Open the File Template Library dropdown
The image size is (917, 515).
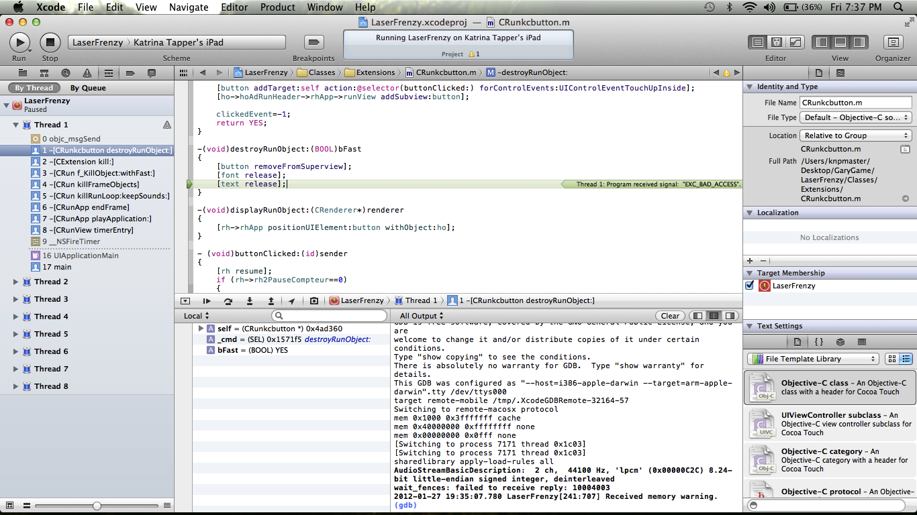pyautogui.click(x=813, y=359)
